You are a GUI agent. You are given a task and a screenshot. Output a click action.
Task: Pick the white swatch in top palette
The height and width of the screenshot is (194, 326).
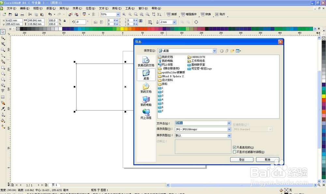click(60, 29)
